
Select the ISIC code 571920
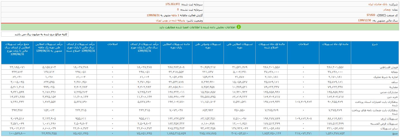pyautogui.click(x=371, y=15)
